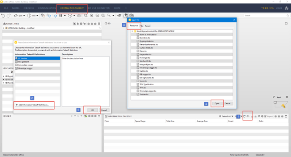The image size is (291, 157).
Task: Expand the ARK Solibri Building tree node
Action: (3, 28)
